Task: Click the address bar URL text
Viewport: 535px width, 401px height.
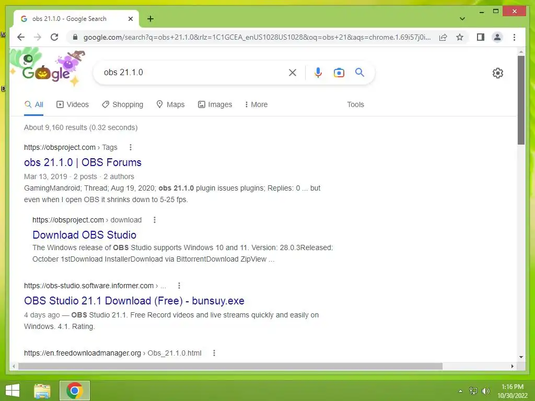Action: pyautogui.click(x=257, y=37)
